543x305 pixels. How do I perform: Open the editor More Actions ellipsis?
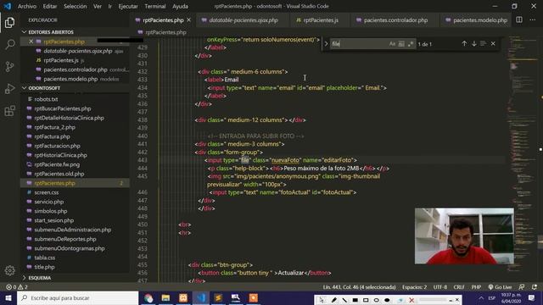pyautogui.click(x=533, y=20)
